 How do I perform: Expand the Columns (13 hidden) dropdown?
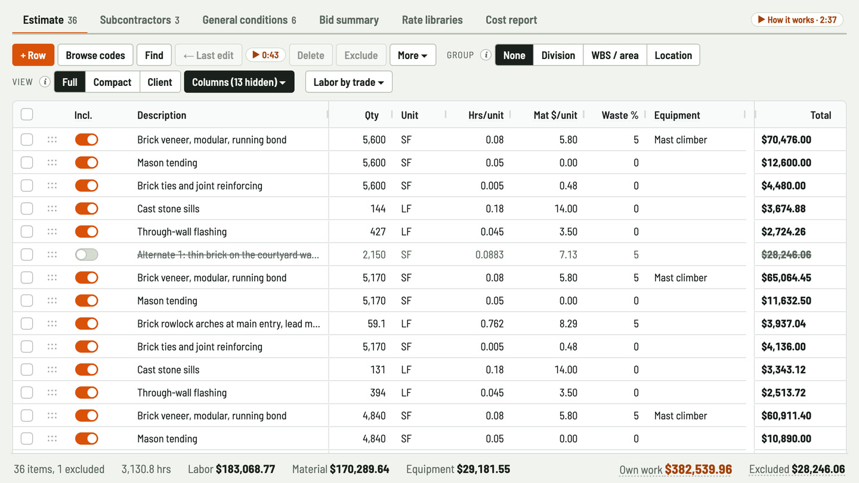click(x=239, y=82)
